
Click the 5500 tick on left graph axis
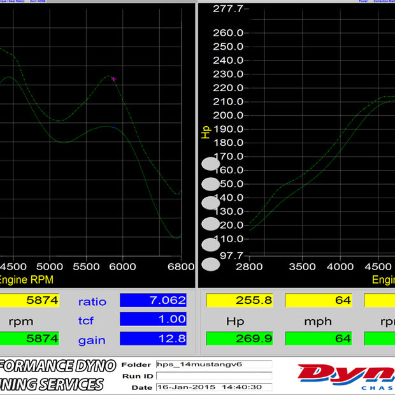(x=86, y=266)
